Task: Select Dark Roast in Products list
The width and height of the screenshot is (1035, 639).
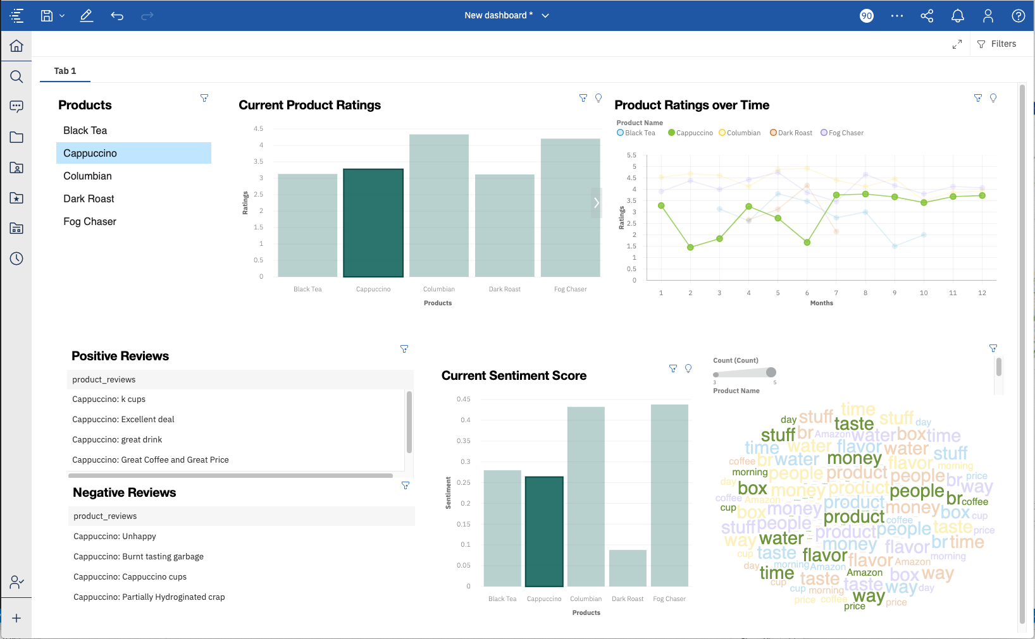Action: (x=133, y=198)
